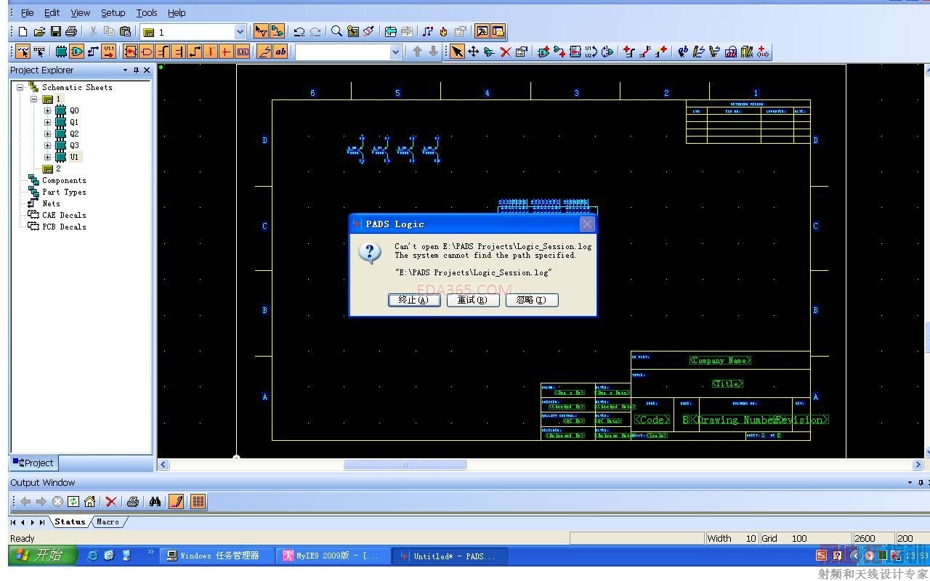
Task: Click the horizontal scrollbar thumb below schematic
Action: 405,465
